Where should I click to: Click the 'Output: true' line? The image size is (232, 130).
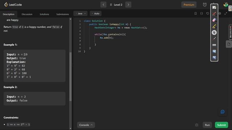[x=16, y=58]
